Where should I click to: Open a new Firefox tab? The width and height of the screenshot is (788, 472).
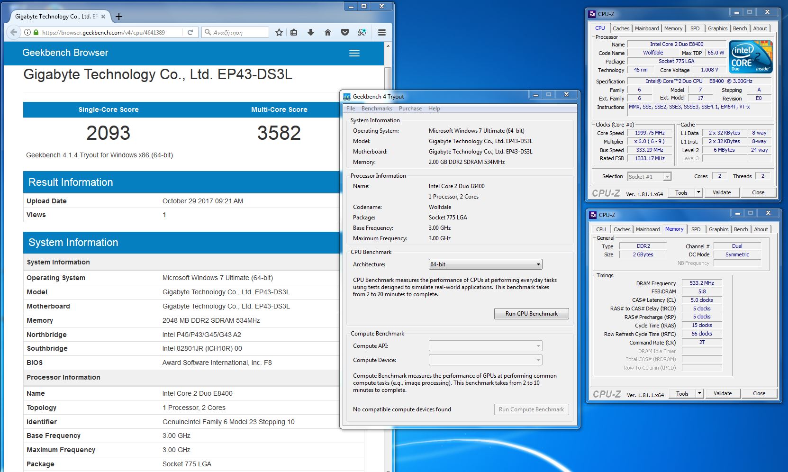point(119,17)
